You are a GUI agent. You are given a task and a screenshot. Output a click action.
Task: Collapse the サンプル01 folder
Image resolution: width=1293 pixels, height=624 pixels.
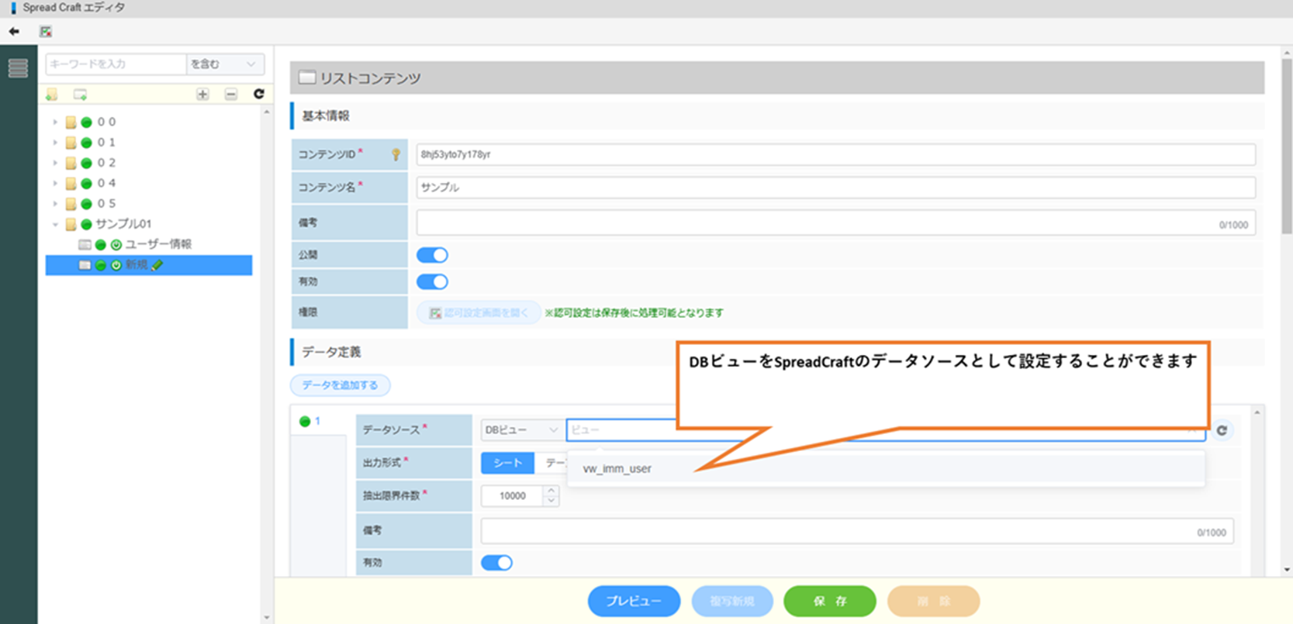click(x=55, y=225)
